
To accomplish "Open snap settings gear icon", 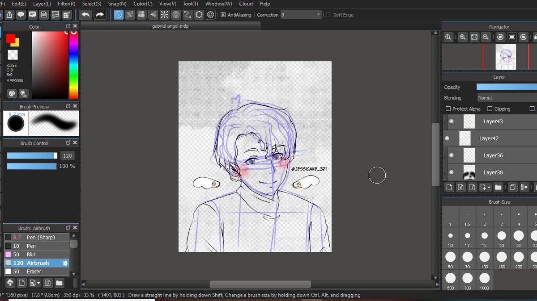I will point(211,15).
